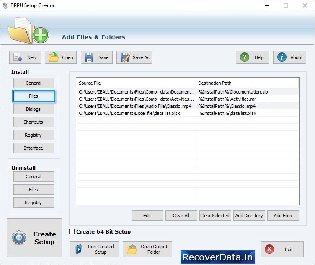Click the Create Setup gear icon
The height and width of the screenshot is (265, 315).
[x=19, y=237]
